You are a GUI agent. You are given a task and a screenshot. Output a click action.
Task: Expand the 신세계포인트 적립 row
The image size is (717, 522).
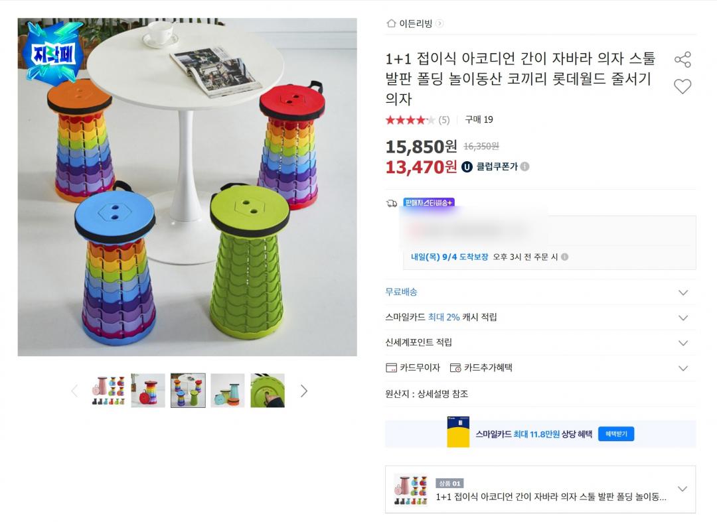pyautogui.click(x=683, y=343)
